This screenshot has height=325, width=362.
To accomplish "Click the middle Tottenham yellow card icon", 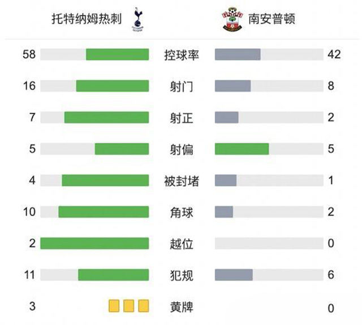I will pyautogui.click(x=129, y=306).
